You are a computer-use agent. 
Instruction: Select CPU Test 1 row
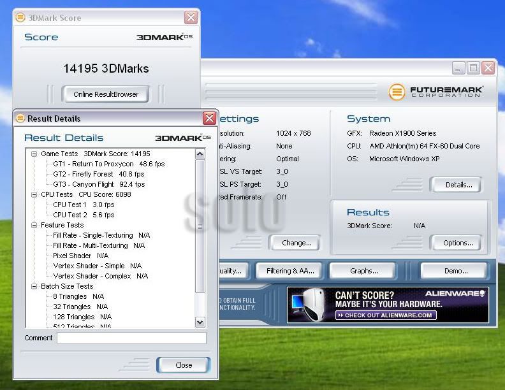[x=84, y=205]
